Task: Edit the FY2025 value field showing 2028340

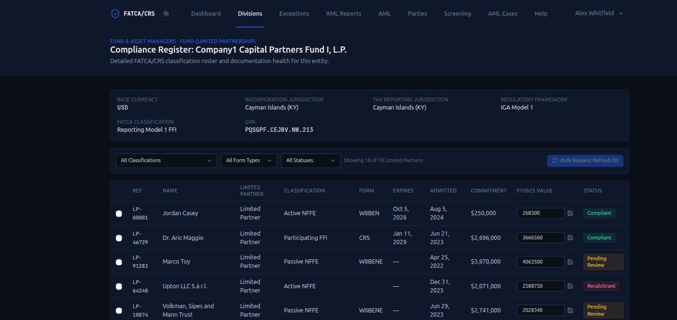Action: click(x=541, y=311)
